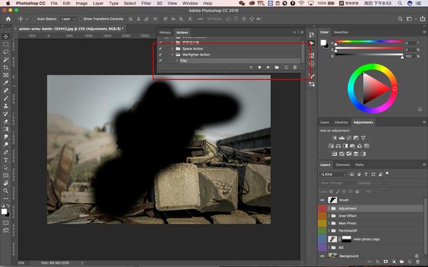The width and height of the screenshot is (428, 267).
Task: Expand the Main Photo layer group
Action: (x=328, y=223)
